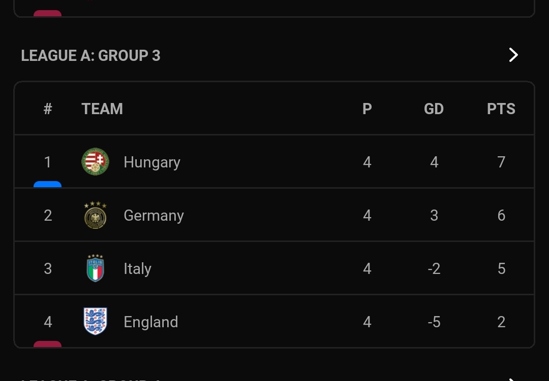Viewport: 549px width, 381px height.
Task: Tap Hungary's points value 7
Action: (501, 162)
